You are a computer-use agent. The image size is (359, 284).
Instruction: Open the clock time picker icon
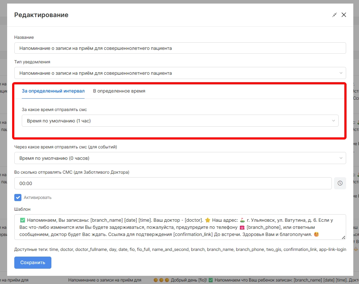[340, 183]
